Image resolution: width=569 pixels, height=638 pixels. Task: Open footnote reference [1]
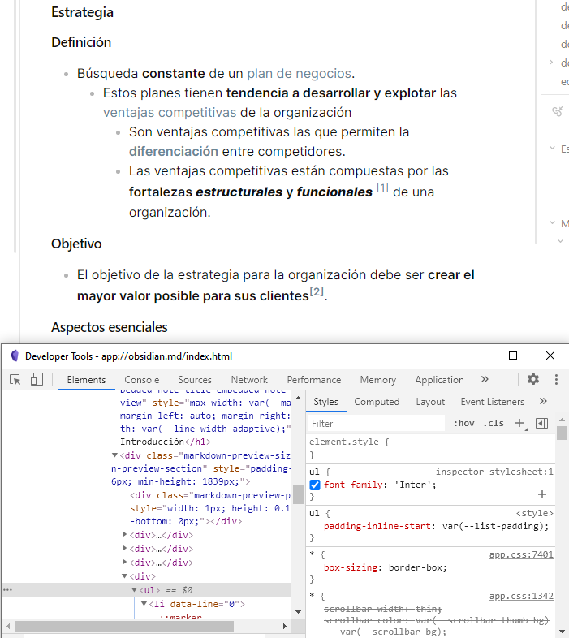(x=382, y=188)
